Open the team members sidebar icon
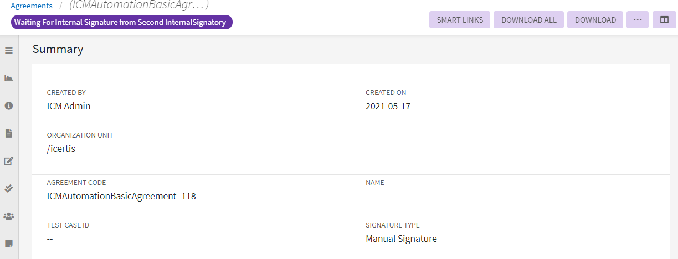 coord(9,216)
